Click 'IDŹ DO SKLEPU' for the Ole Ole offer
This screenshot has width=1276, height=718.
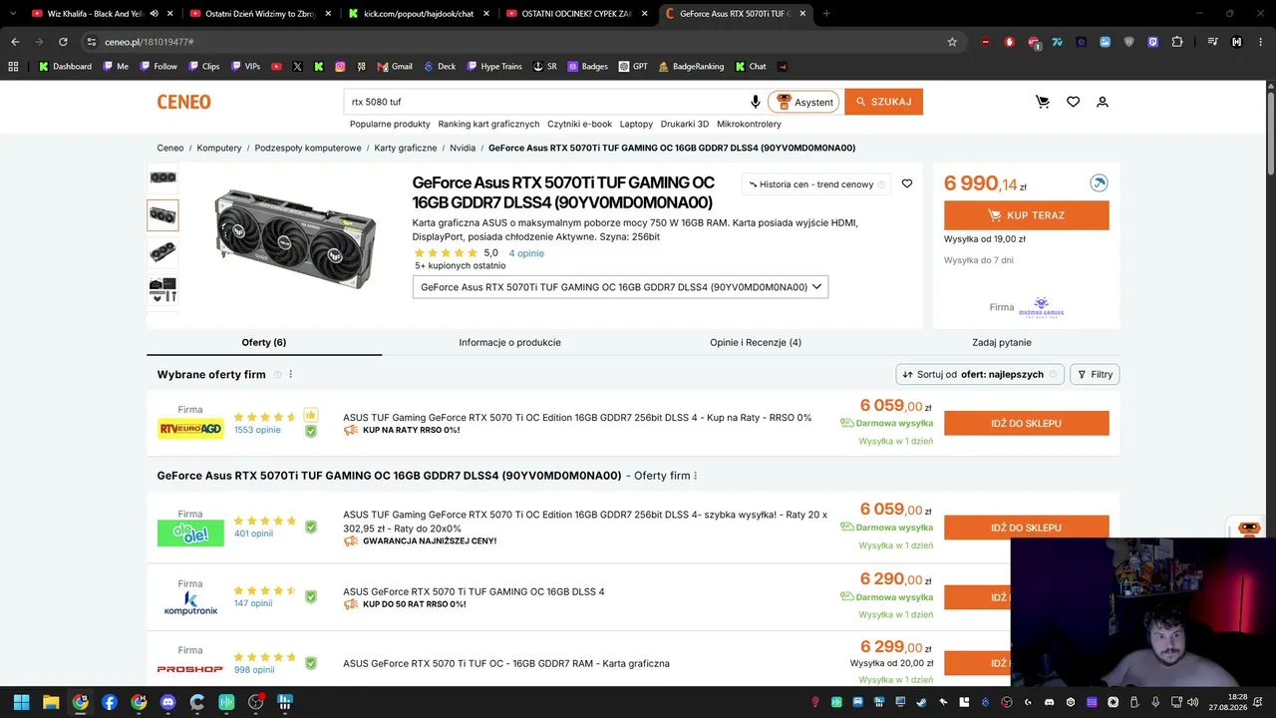click(x=1026, y=528)
